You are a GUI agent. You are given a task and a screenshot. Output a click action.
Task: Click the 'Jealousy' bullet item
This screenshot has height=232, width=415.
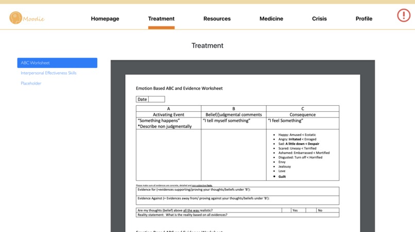[285, 167]
